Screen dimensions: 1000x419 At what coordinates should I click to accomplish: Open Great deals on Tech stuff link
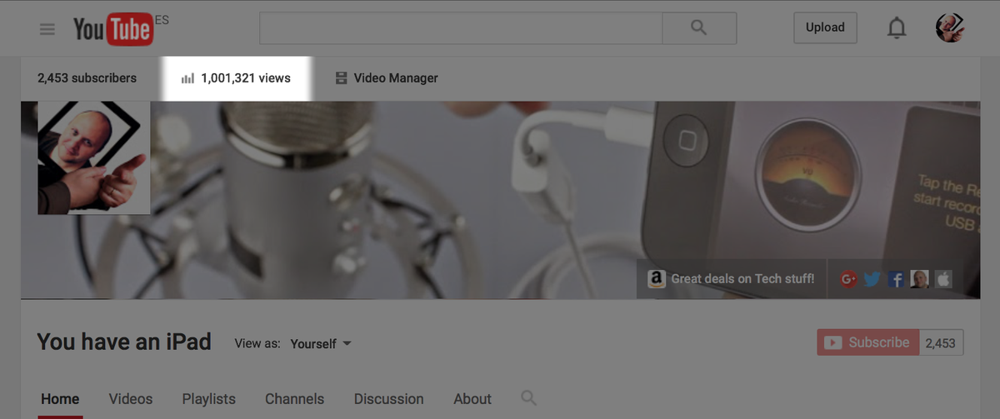coord(742,279)
